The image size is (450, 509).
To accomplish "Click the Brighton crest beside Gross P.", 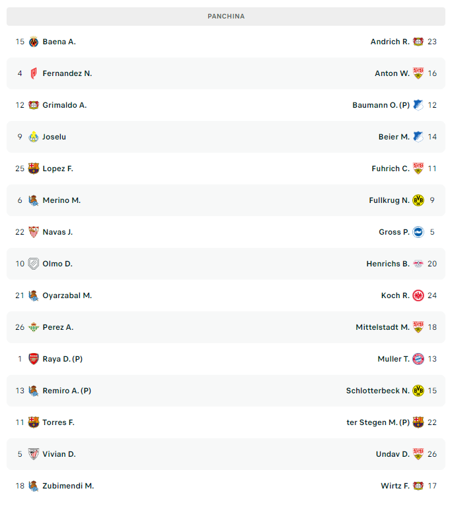I will coord(418,232).
